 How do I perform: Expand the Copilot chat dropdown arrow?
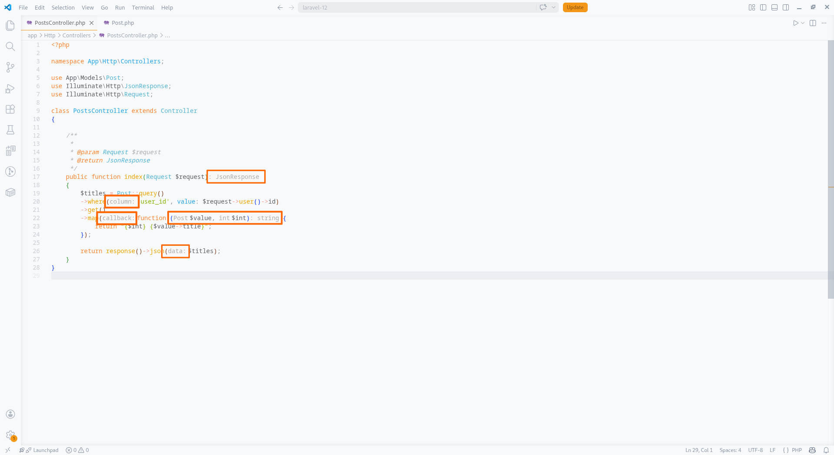(x=553, y=7)
